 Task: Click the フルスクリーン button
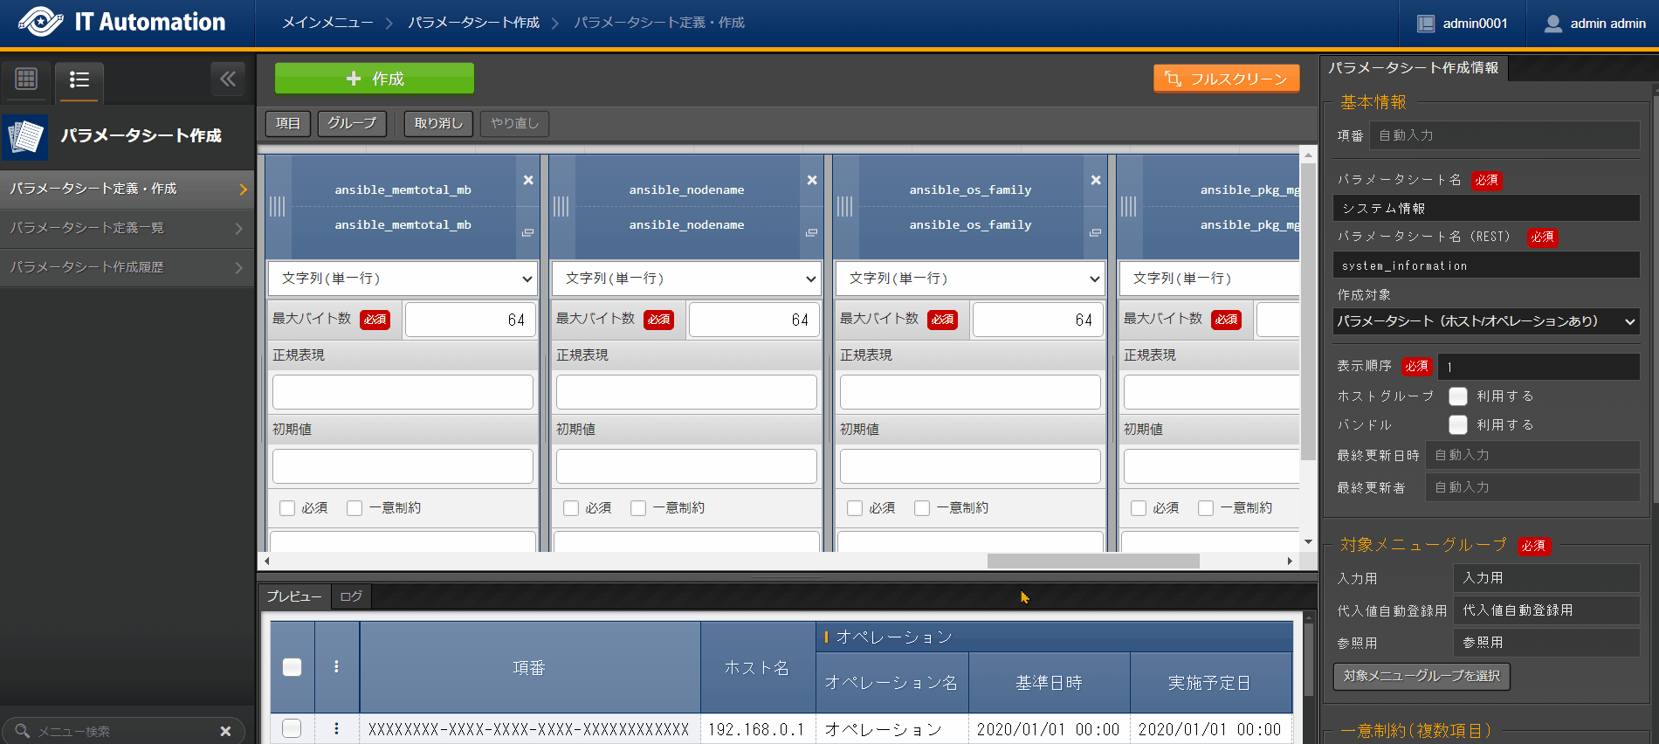click(x=1226, y=79)
